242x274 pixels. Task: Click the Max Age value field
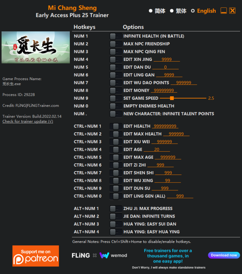click(x=168, y=157)
